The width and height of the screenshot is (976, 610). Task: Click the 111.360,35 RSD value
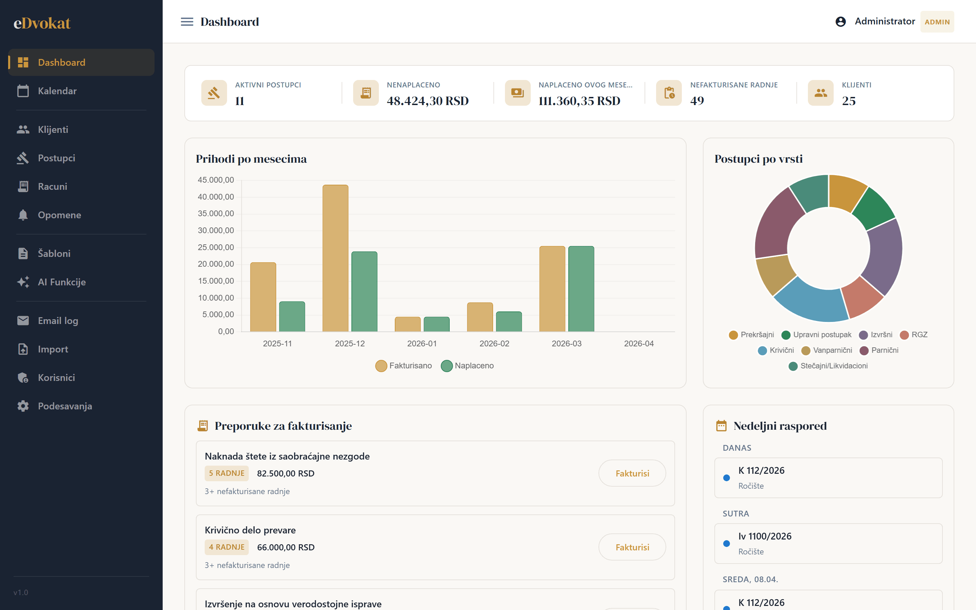tap(579, 101)
